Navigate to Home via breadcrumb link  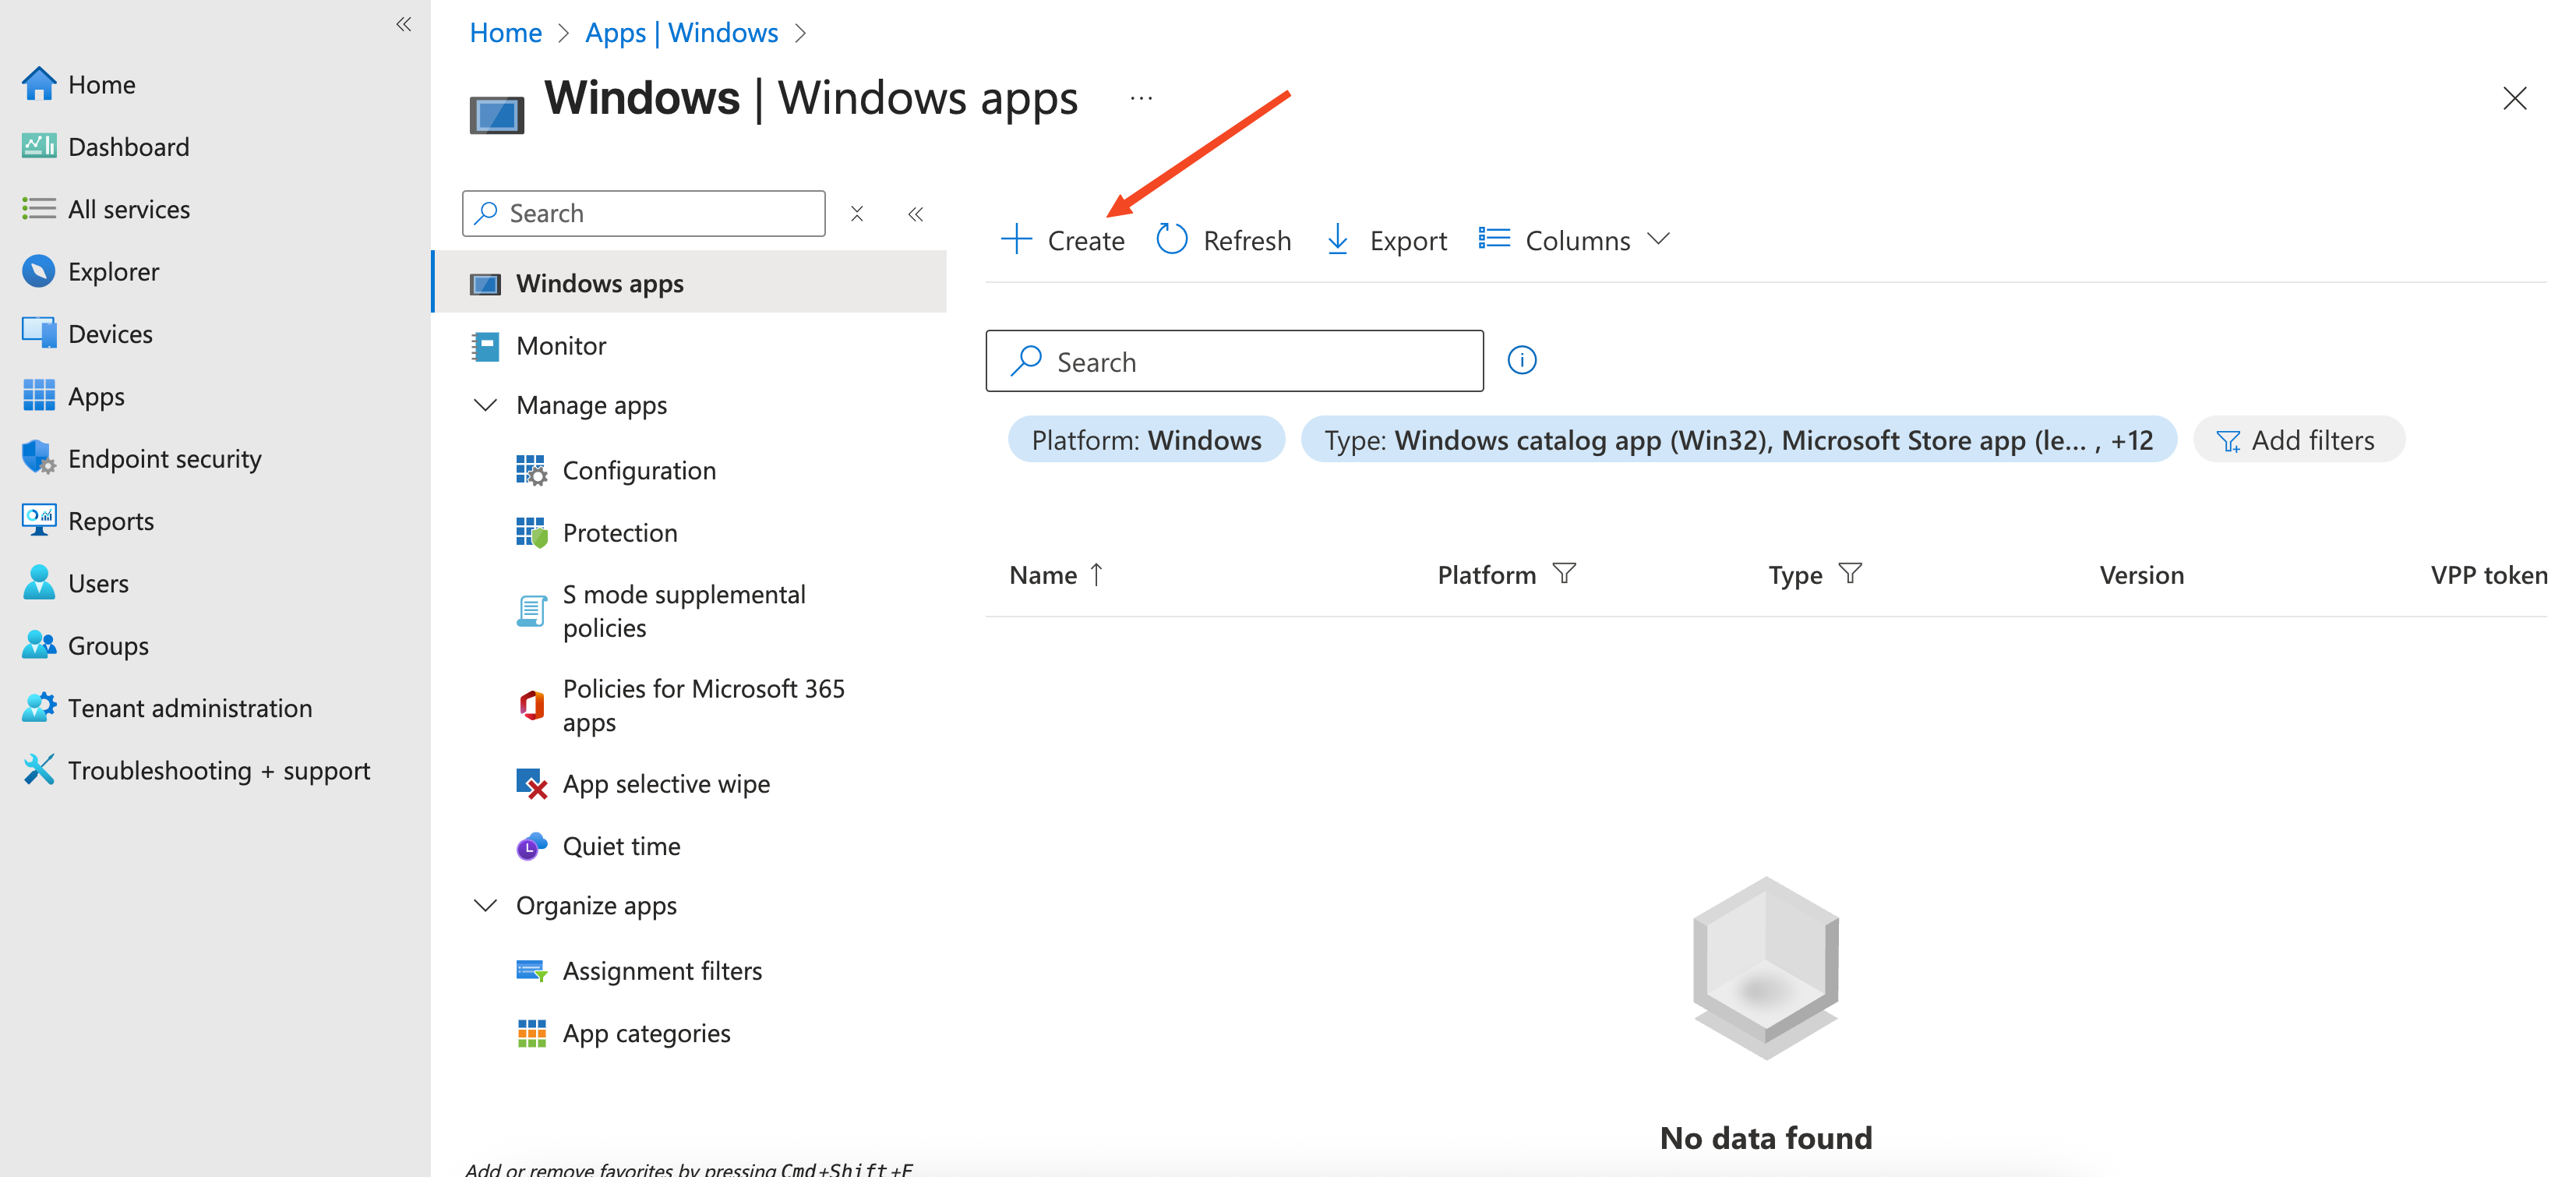click(x=505, y=32)
